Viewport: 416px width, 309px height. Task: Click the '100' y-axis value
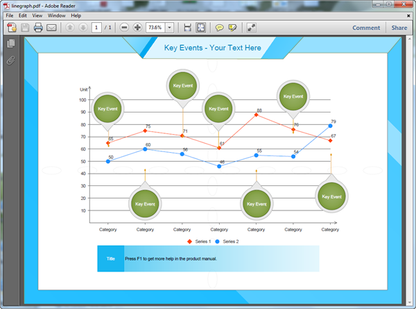click(x=83, y=100)
